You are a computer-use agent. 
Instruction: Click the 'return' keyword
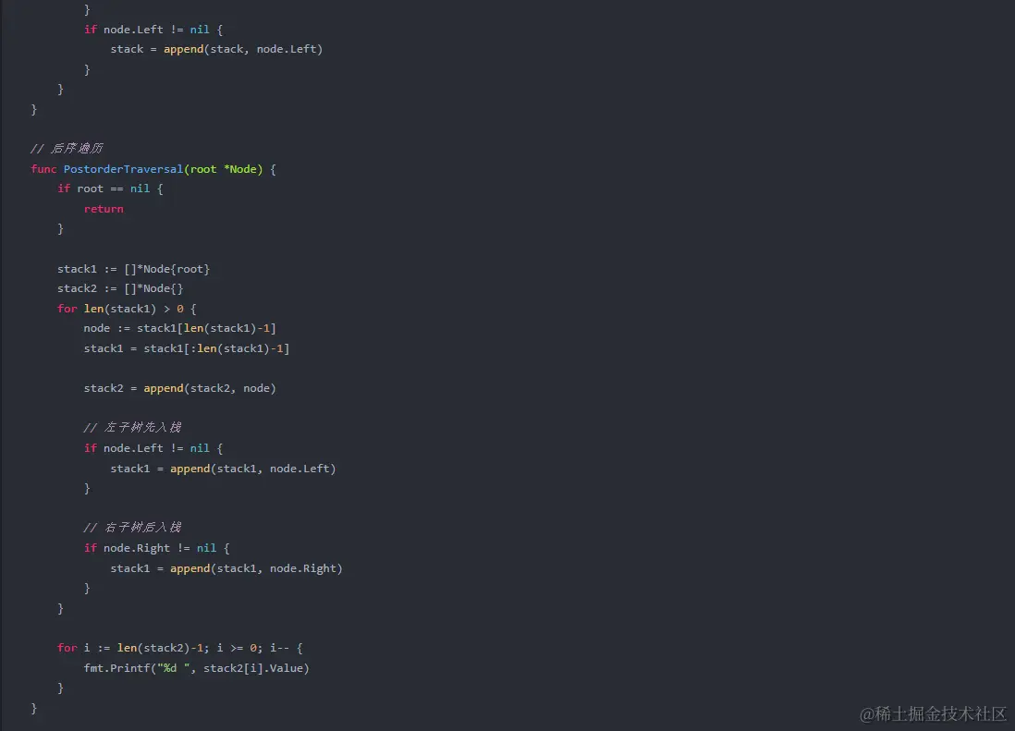pyautogui.click(x=104, y=208)
